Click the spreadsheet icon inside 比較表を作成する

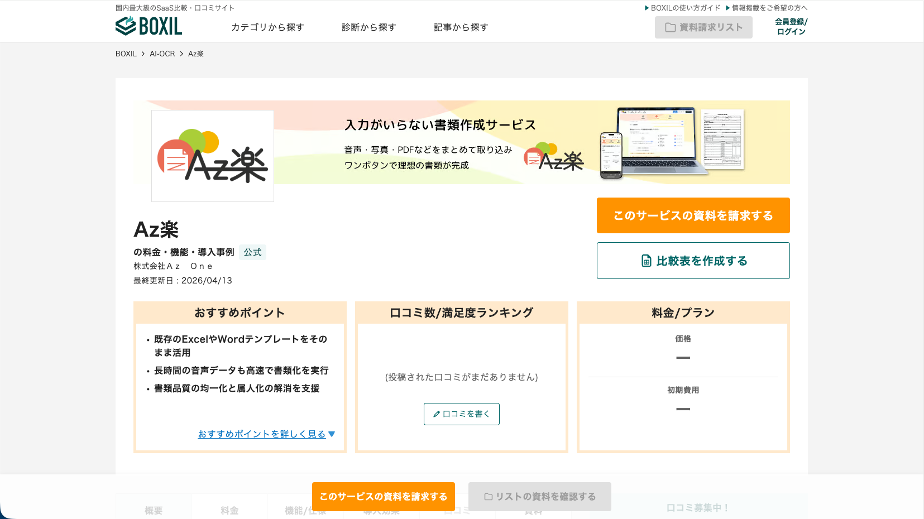(645, 261)
